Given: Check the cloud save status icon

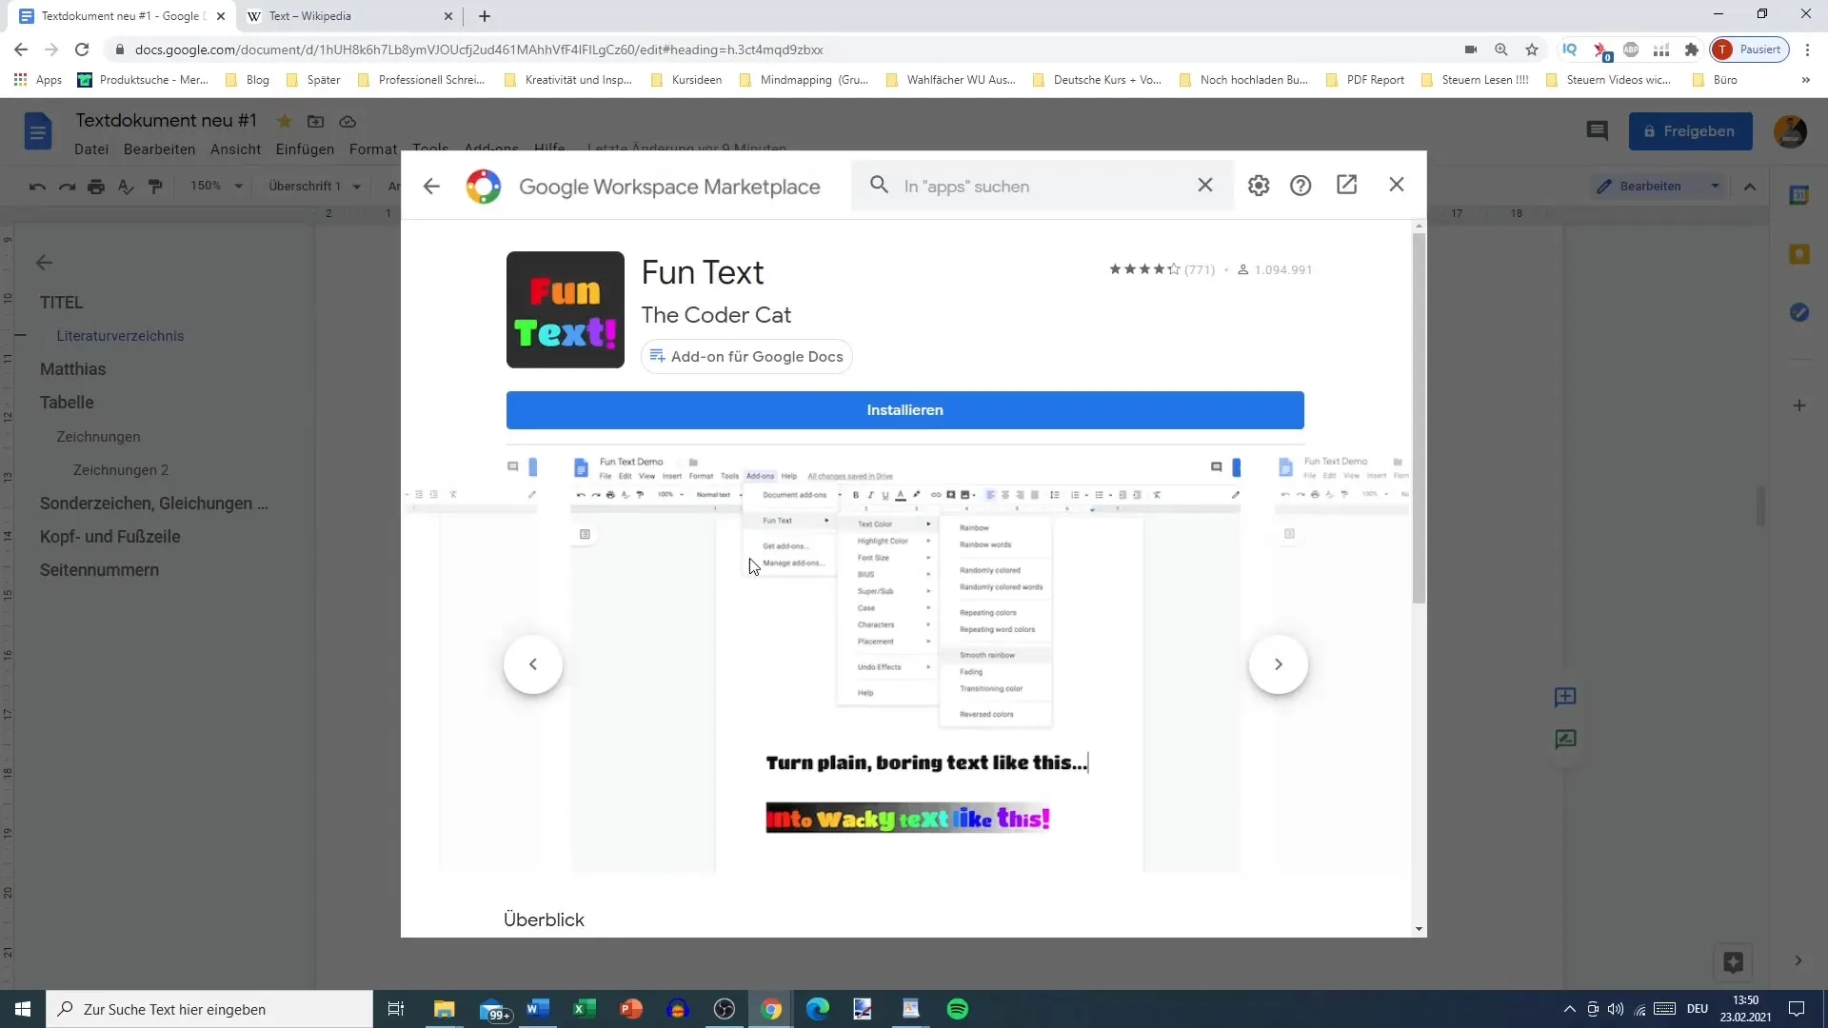Looking at the screenshot, I should click(348, 121).
